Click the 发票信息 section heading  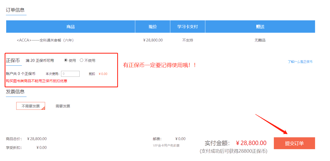pyautogui.click(x=16, y=92)
